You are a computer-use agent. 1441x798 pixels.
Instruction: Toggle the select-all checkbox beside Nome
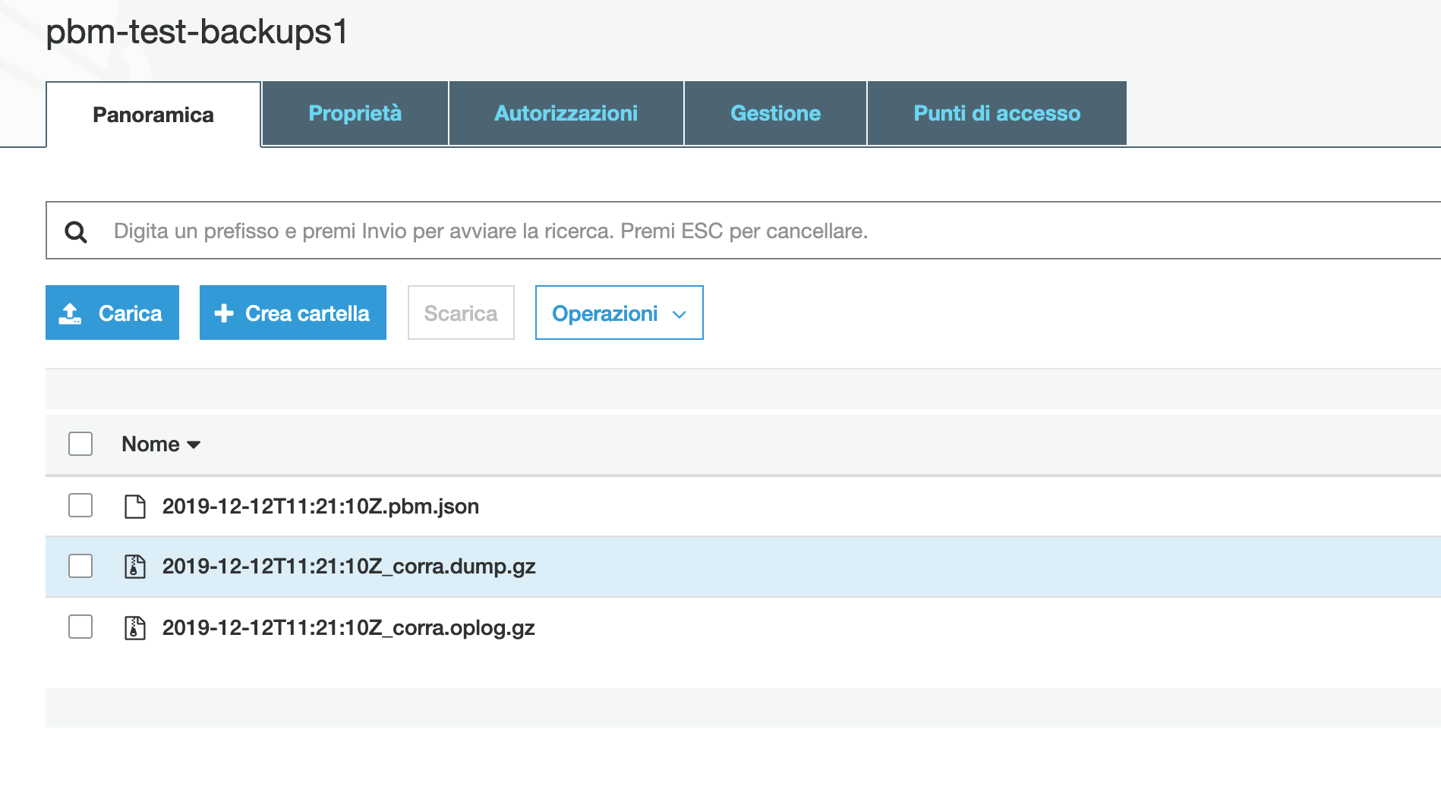[80, 444]
